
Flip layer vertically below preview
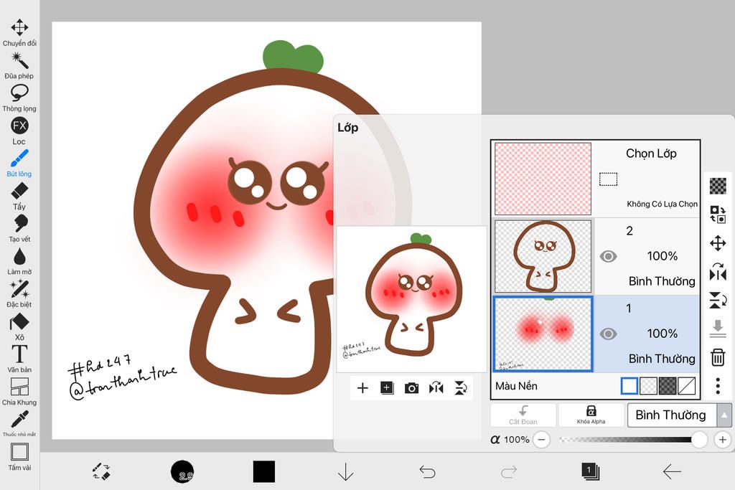pos(461,388)
